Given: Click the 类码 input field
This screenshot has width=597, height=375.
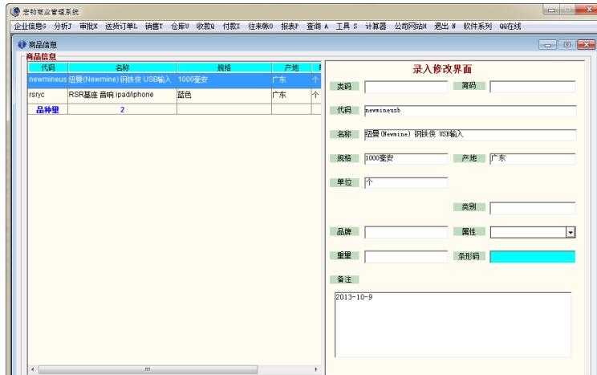Looking at the screenshot, I should tap(406, 87).
